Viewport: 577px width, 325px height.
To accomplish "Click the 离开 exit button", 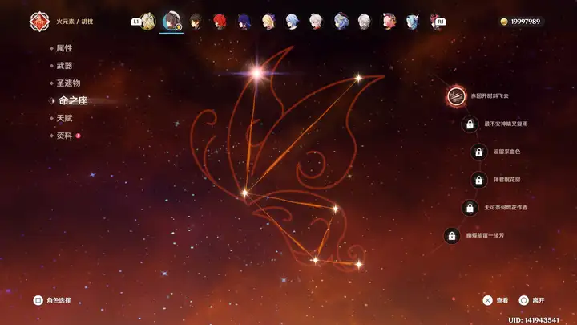I will pos(531,300).
